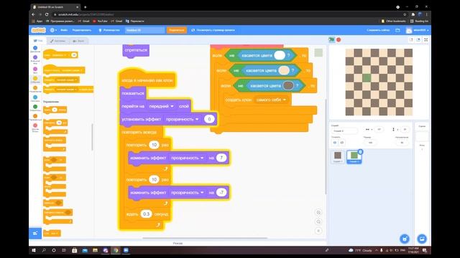Open the Файл menu

[x=64, y=30]
